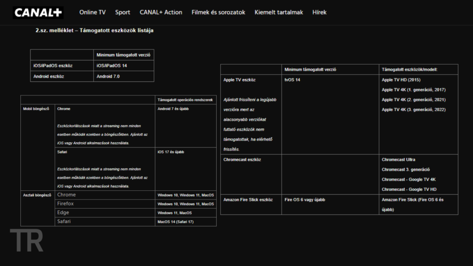Open CANAL+ Action in the navigation
The height and width of the screenshot is (266, 473).
[x=161, y=12]
